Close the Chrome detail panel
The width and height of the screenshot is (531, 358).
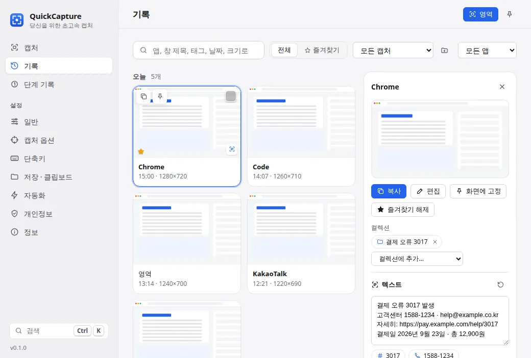point(502,87)
